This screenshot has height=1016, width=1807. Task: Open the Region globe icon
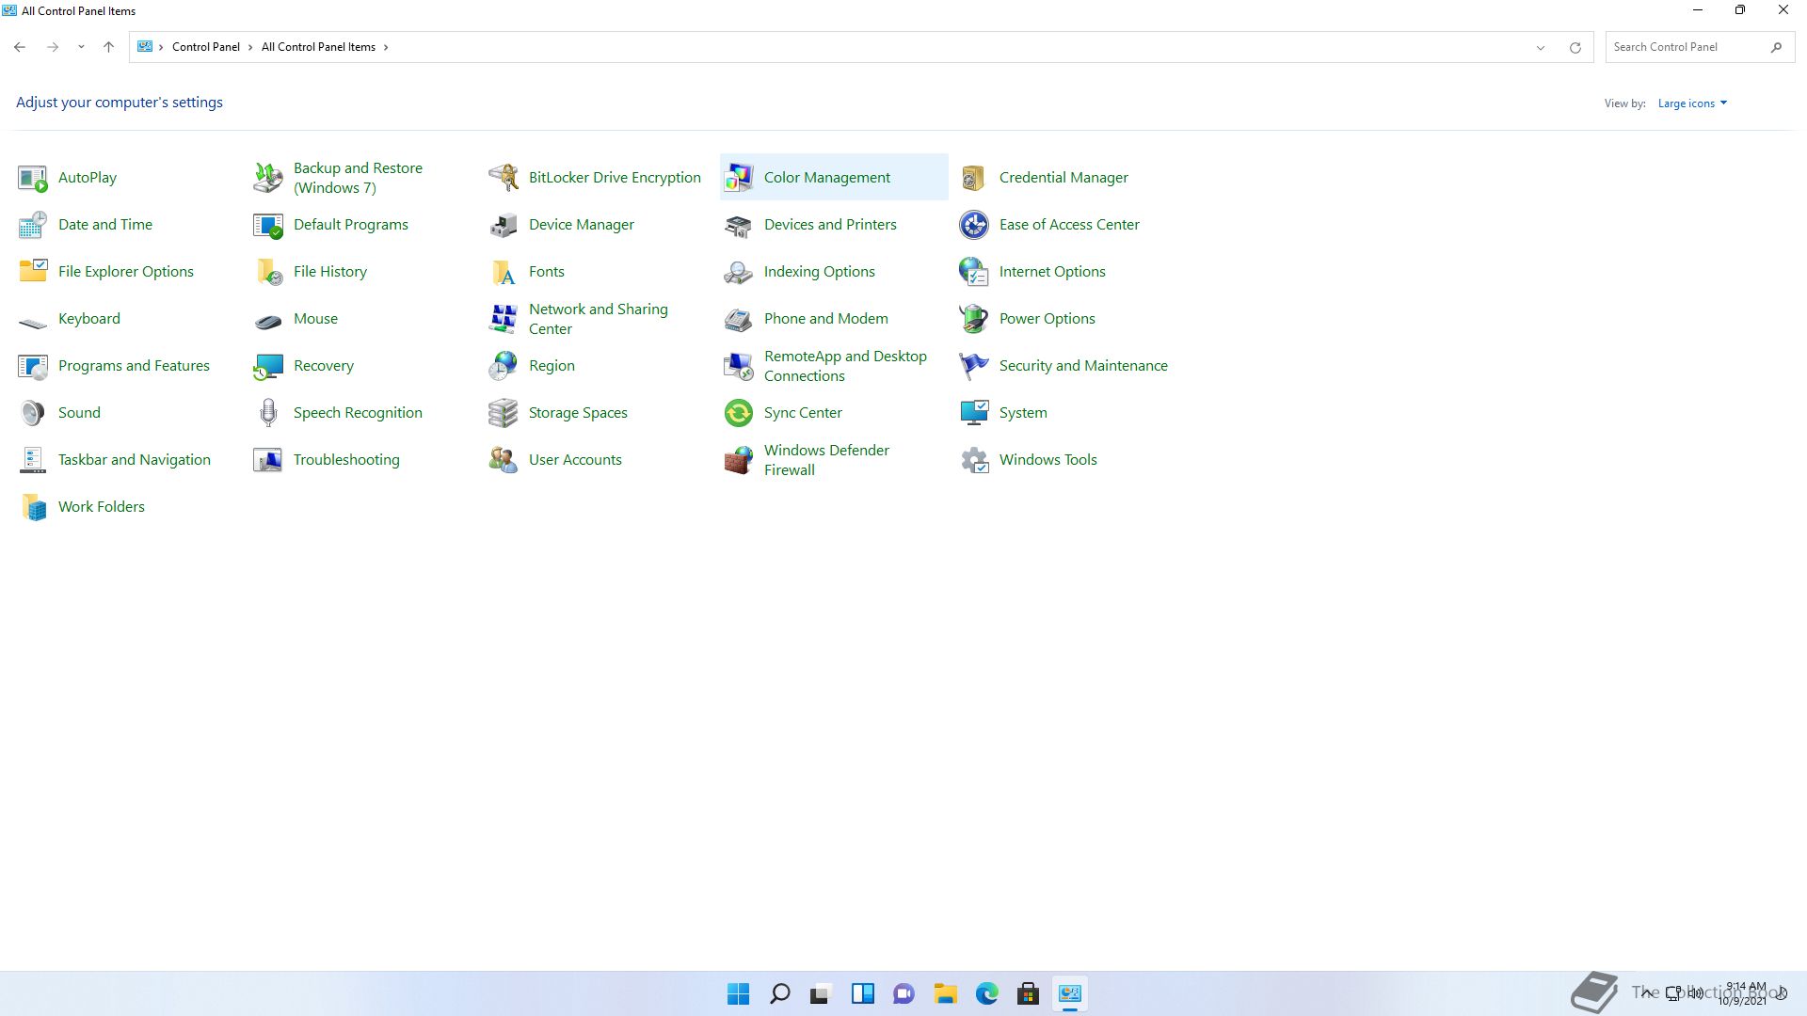pyautogui.click(x=504, y=366)
